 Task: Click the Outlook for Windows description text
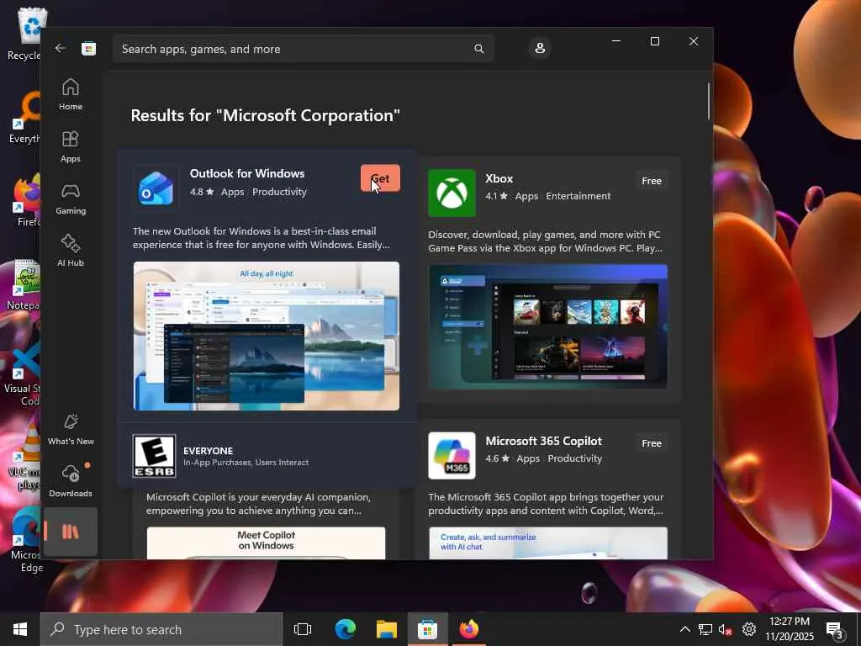point(261,238)
